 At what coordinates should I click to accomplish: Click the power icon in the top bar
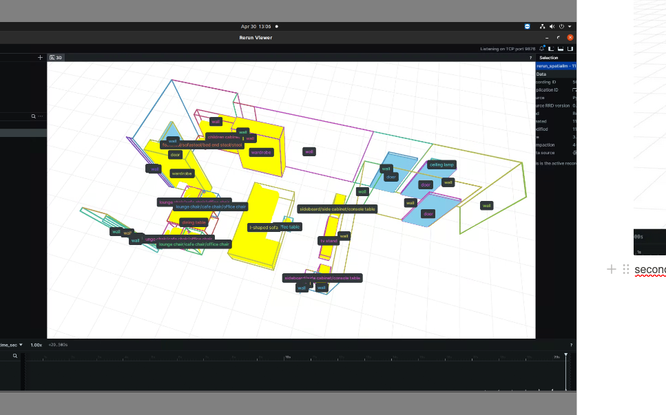(x=561, y=26)
